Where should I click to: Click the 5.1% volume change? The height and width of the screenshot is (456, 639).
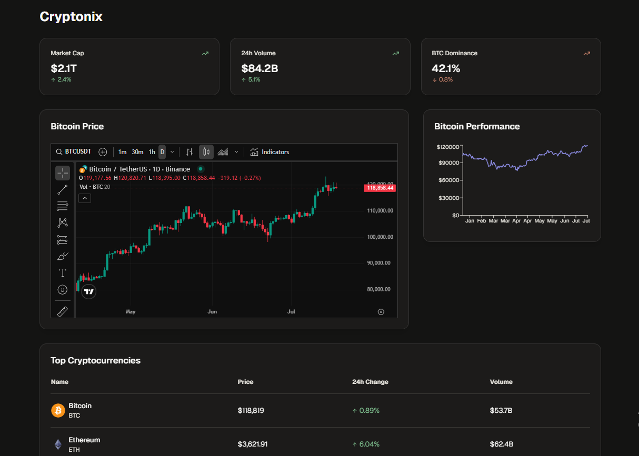coord(251,80)
